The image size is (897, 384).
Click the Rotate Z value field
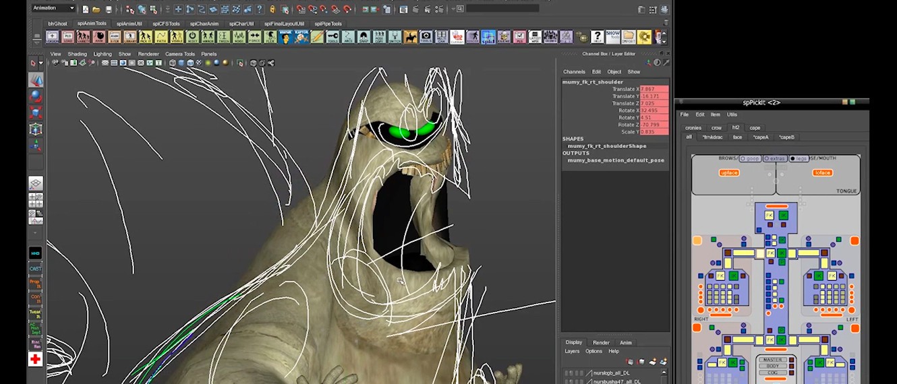click(654, 125)
